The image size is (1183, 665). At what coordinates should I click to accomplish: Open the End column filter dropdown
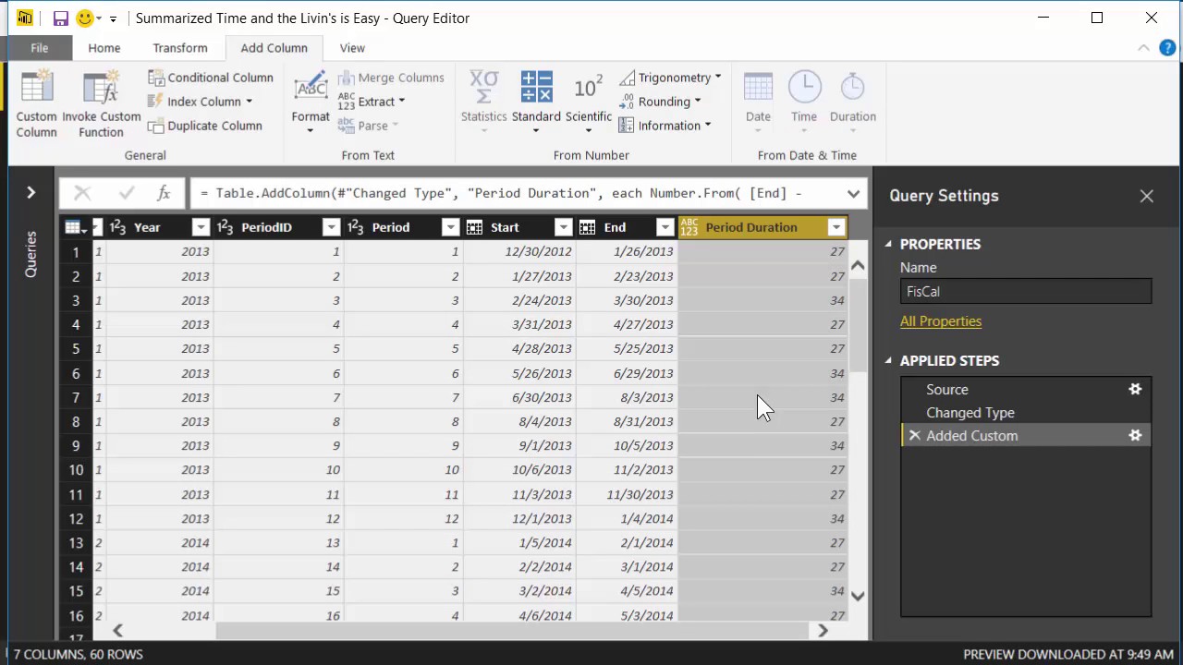click(x=665, y=227)
